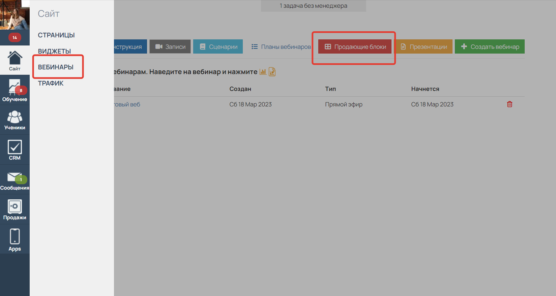Go to Ученики sidebar section
Image resolution: width=556 pixels, height=296 pixels.
[x=14, y=120]
